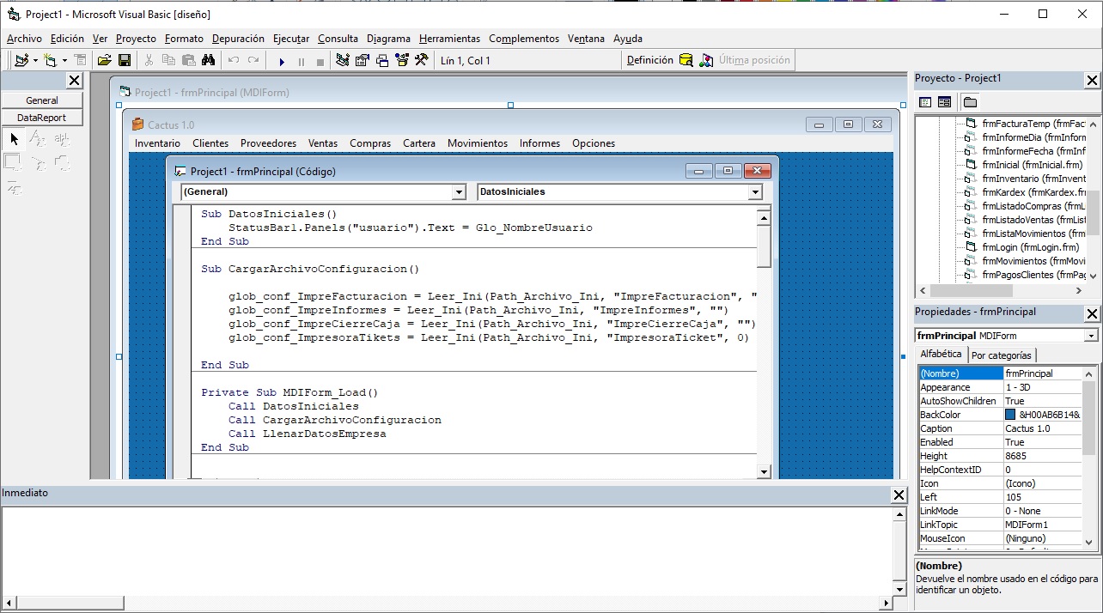Click the Definición toolbar button

pyautogui.click(x=649, y=60)
